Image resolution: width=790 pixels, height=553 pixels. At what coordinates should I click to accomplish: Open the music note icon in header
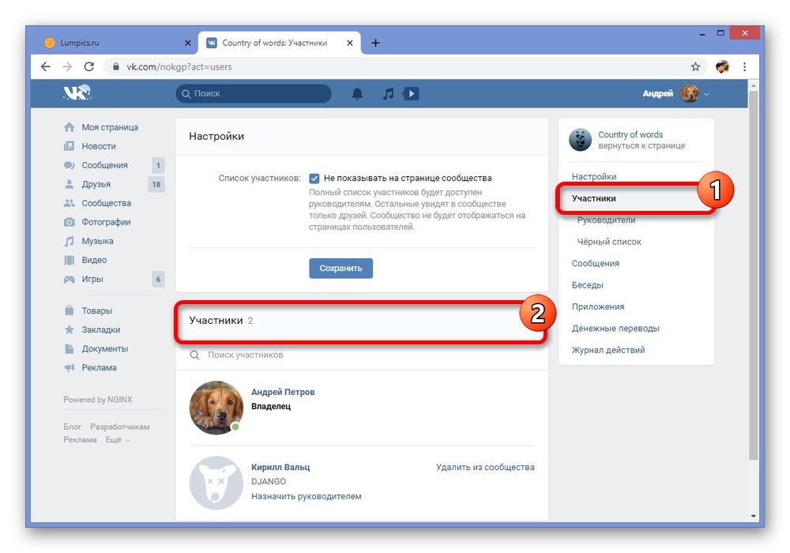[x=388, y=94]
